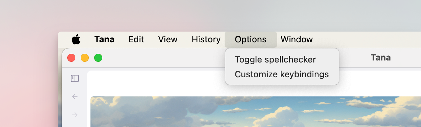The width and height of the screenshot is (421, 127).
Task: Go forward with the right arrow icon
Action: (x=75, y=115)
